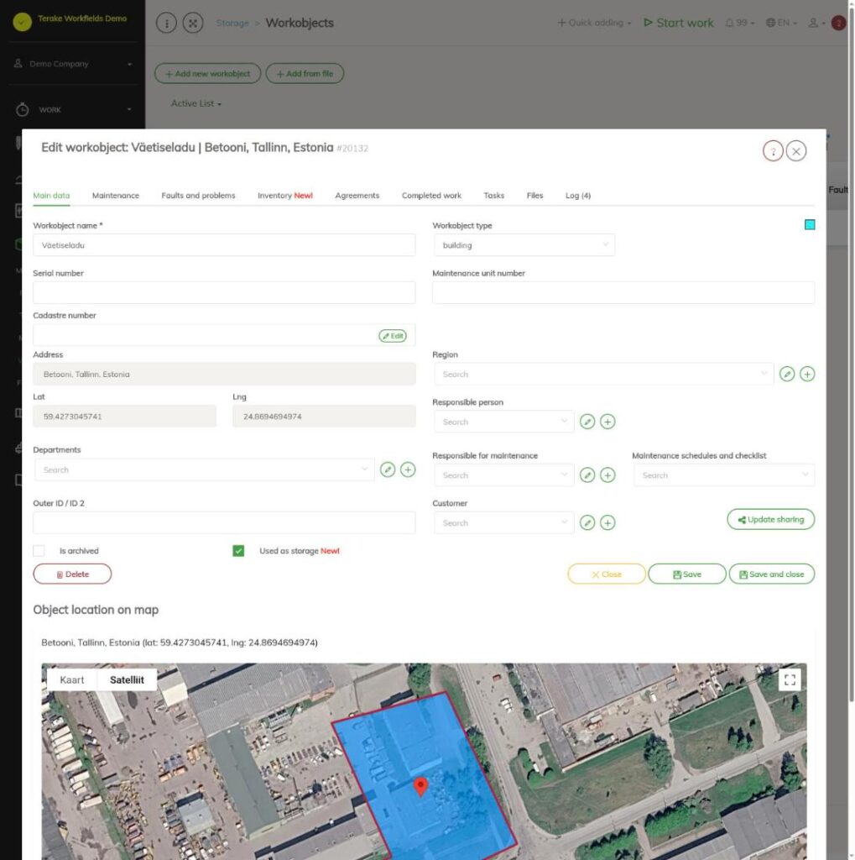Switch map to Kaart view

[x=72, y=680]
